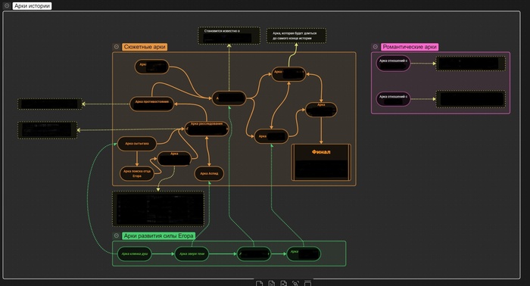
Task: Click the fourth bottom toolbar icon with corner brackets
Action: click(x=296, y=283)
